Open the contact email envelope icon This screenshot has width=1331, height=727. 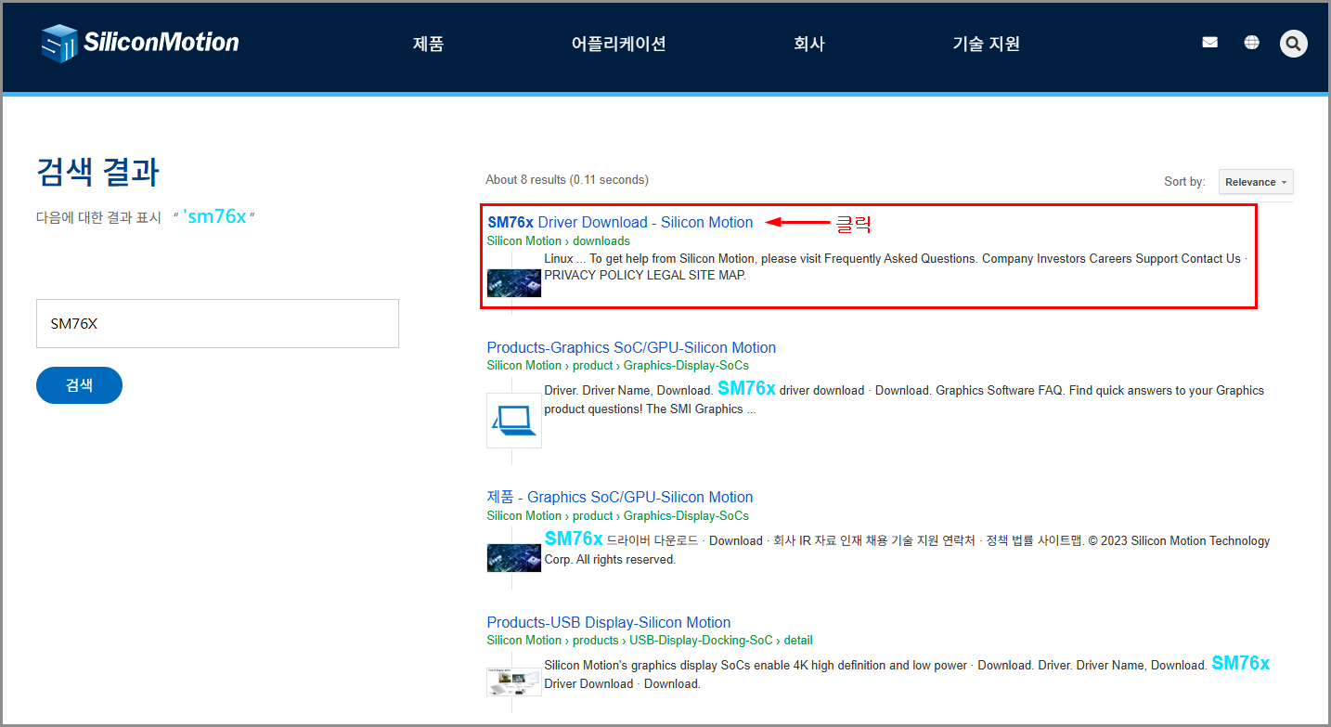click(1209, 42)
